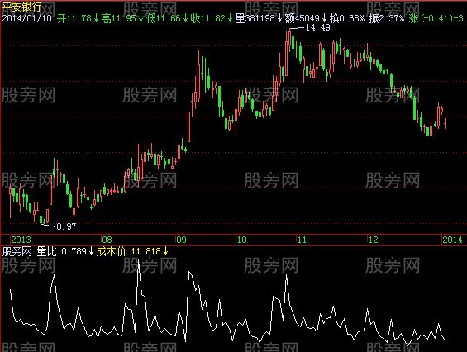Click the arrow beside 量381198 volume
This screenshot has width=467, height=352.
pos(279,18)
